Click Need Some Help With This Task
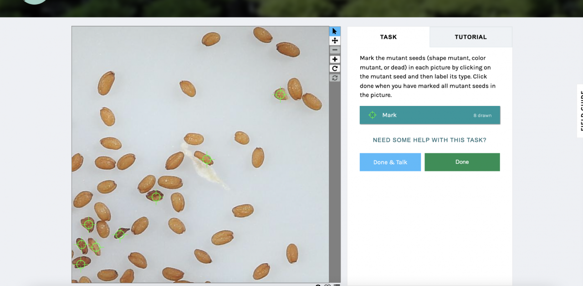 coord(430,140)
